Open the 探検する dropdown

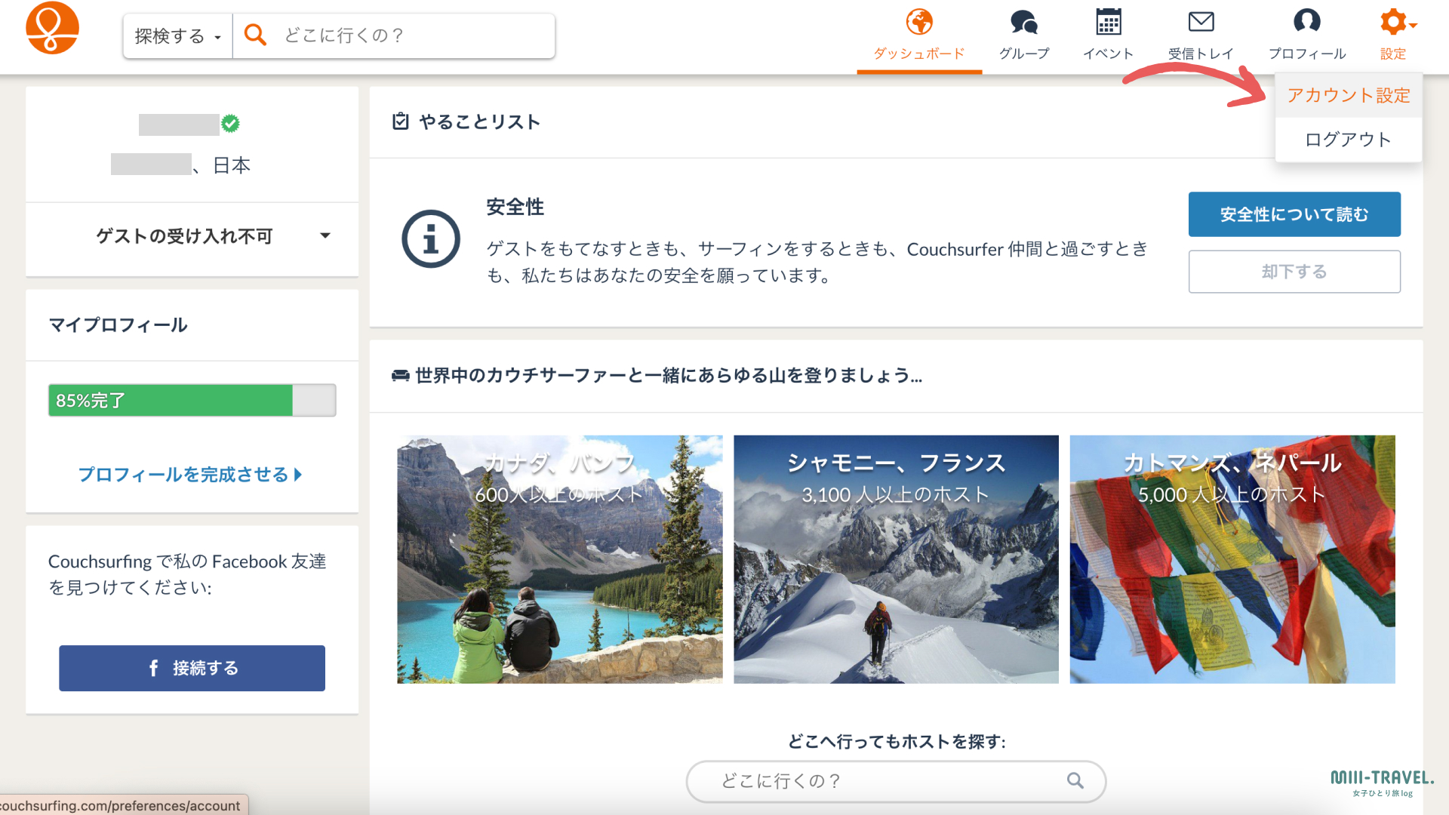(178, 35)
